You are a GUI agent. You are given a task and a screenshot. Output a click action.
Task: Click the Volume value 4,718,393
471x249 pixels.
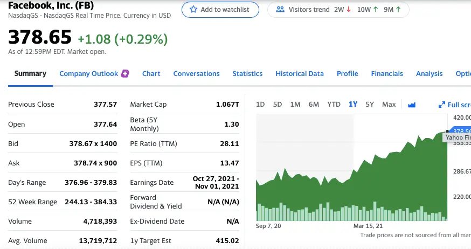click(x=100, y=222)
